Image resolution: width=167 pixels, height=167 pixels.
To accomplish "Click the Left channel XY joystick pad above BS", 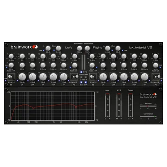I will 11,76.
